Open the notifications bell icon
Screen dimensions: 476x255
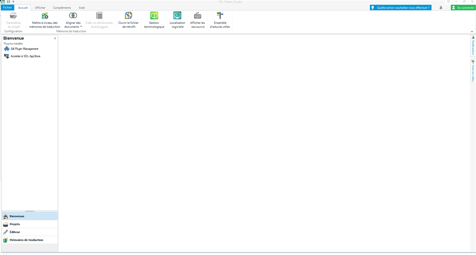click(x=441, y=7)
